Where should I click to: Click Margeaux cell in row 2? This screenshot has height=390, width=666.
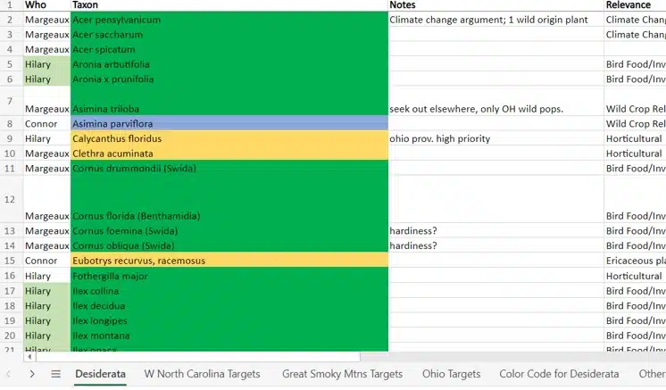click(46, 20)
